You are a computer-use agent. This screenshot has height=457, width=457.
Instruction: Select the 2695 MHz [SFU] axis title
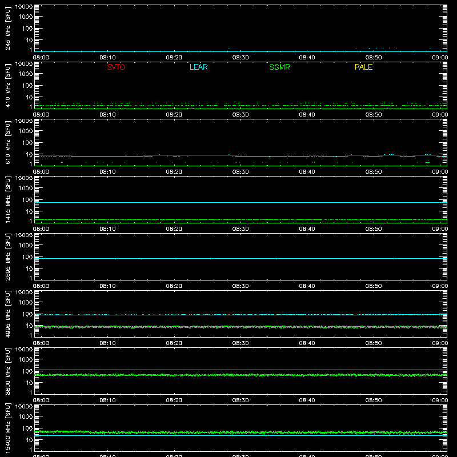click(x=8, y=256)
